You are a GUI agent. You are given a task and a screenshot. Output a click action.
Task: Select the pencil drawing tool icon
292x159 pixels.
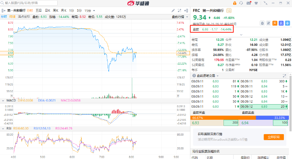point(173,10)
